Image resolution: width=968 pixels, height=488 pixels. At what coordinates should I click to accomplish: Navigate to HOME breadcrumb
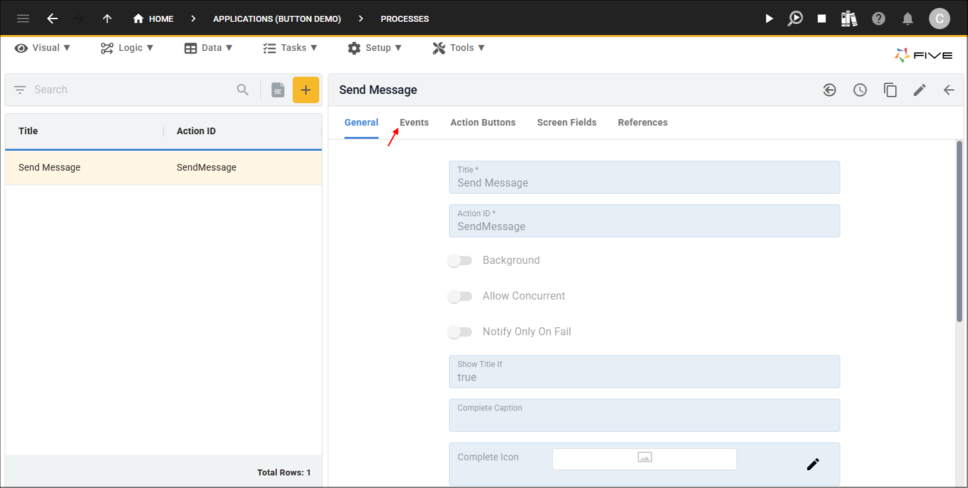click(153, 19)
